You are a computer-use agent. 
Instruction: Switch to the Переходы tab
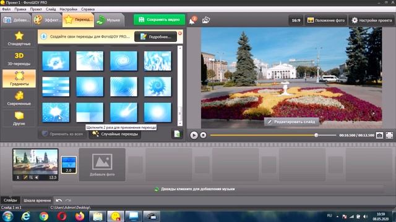point(79,20)
